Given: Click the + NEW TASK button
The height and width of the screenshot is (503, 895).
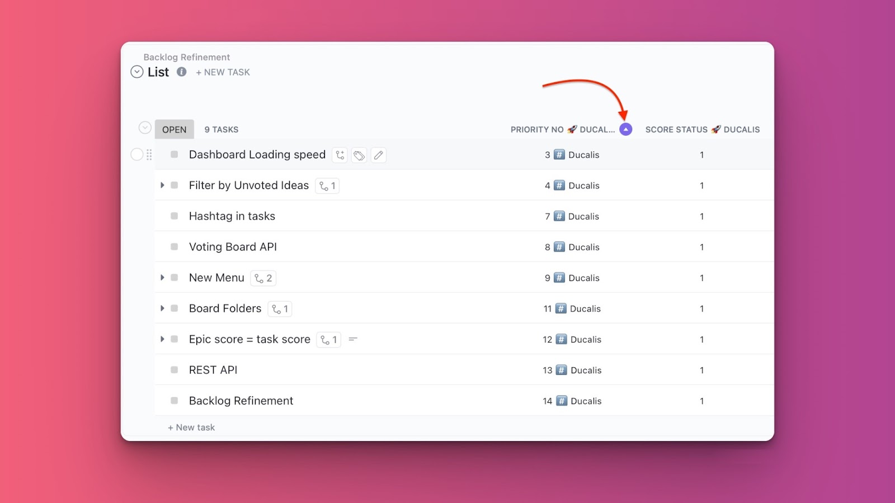Looking at the screenshot, I should click(x=223, y=73).
